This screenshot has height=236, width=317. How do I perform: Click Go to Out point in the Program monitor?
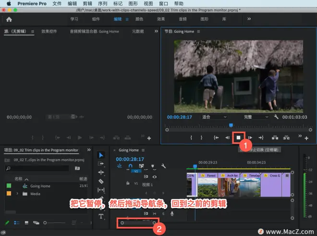click(261, 137)
